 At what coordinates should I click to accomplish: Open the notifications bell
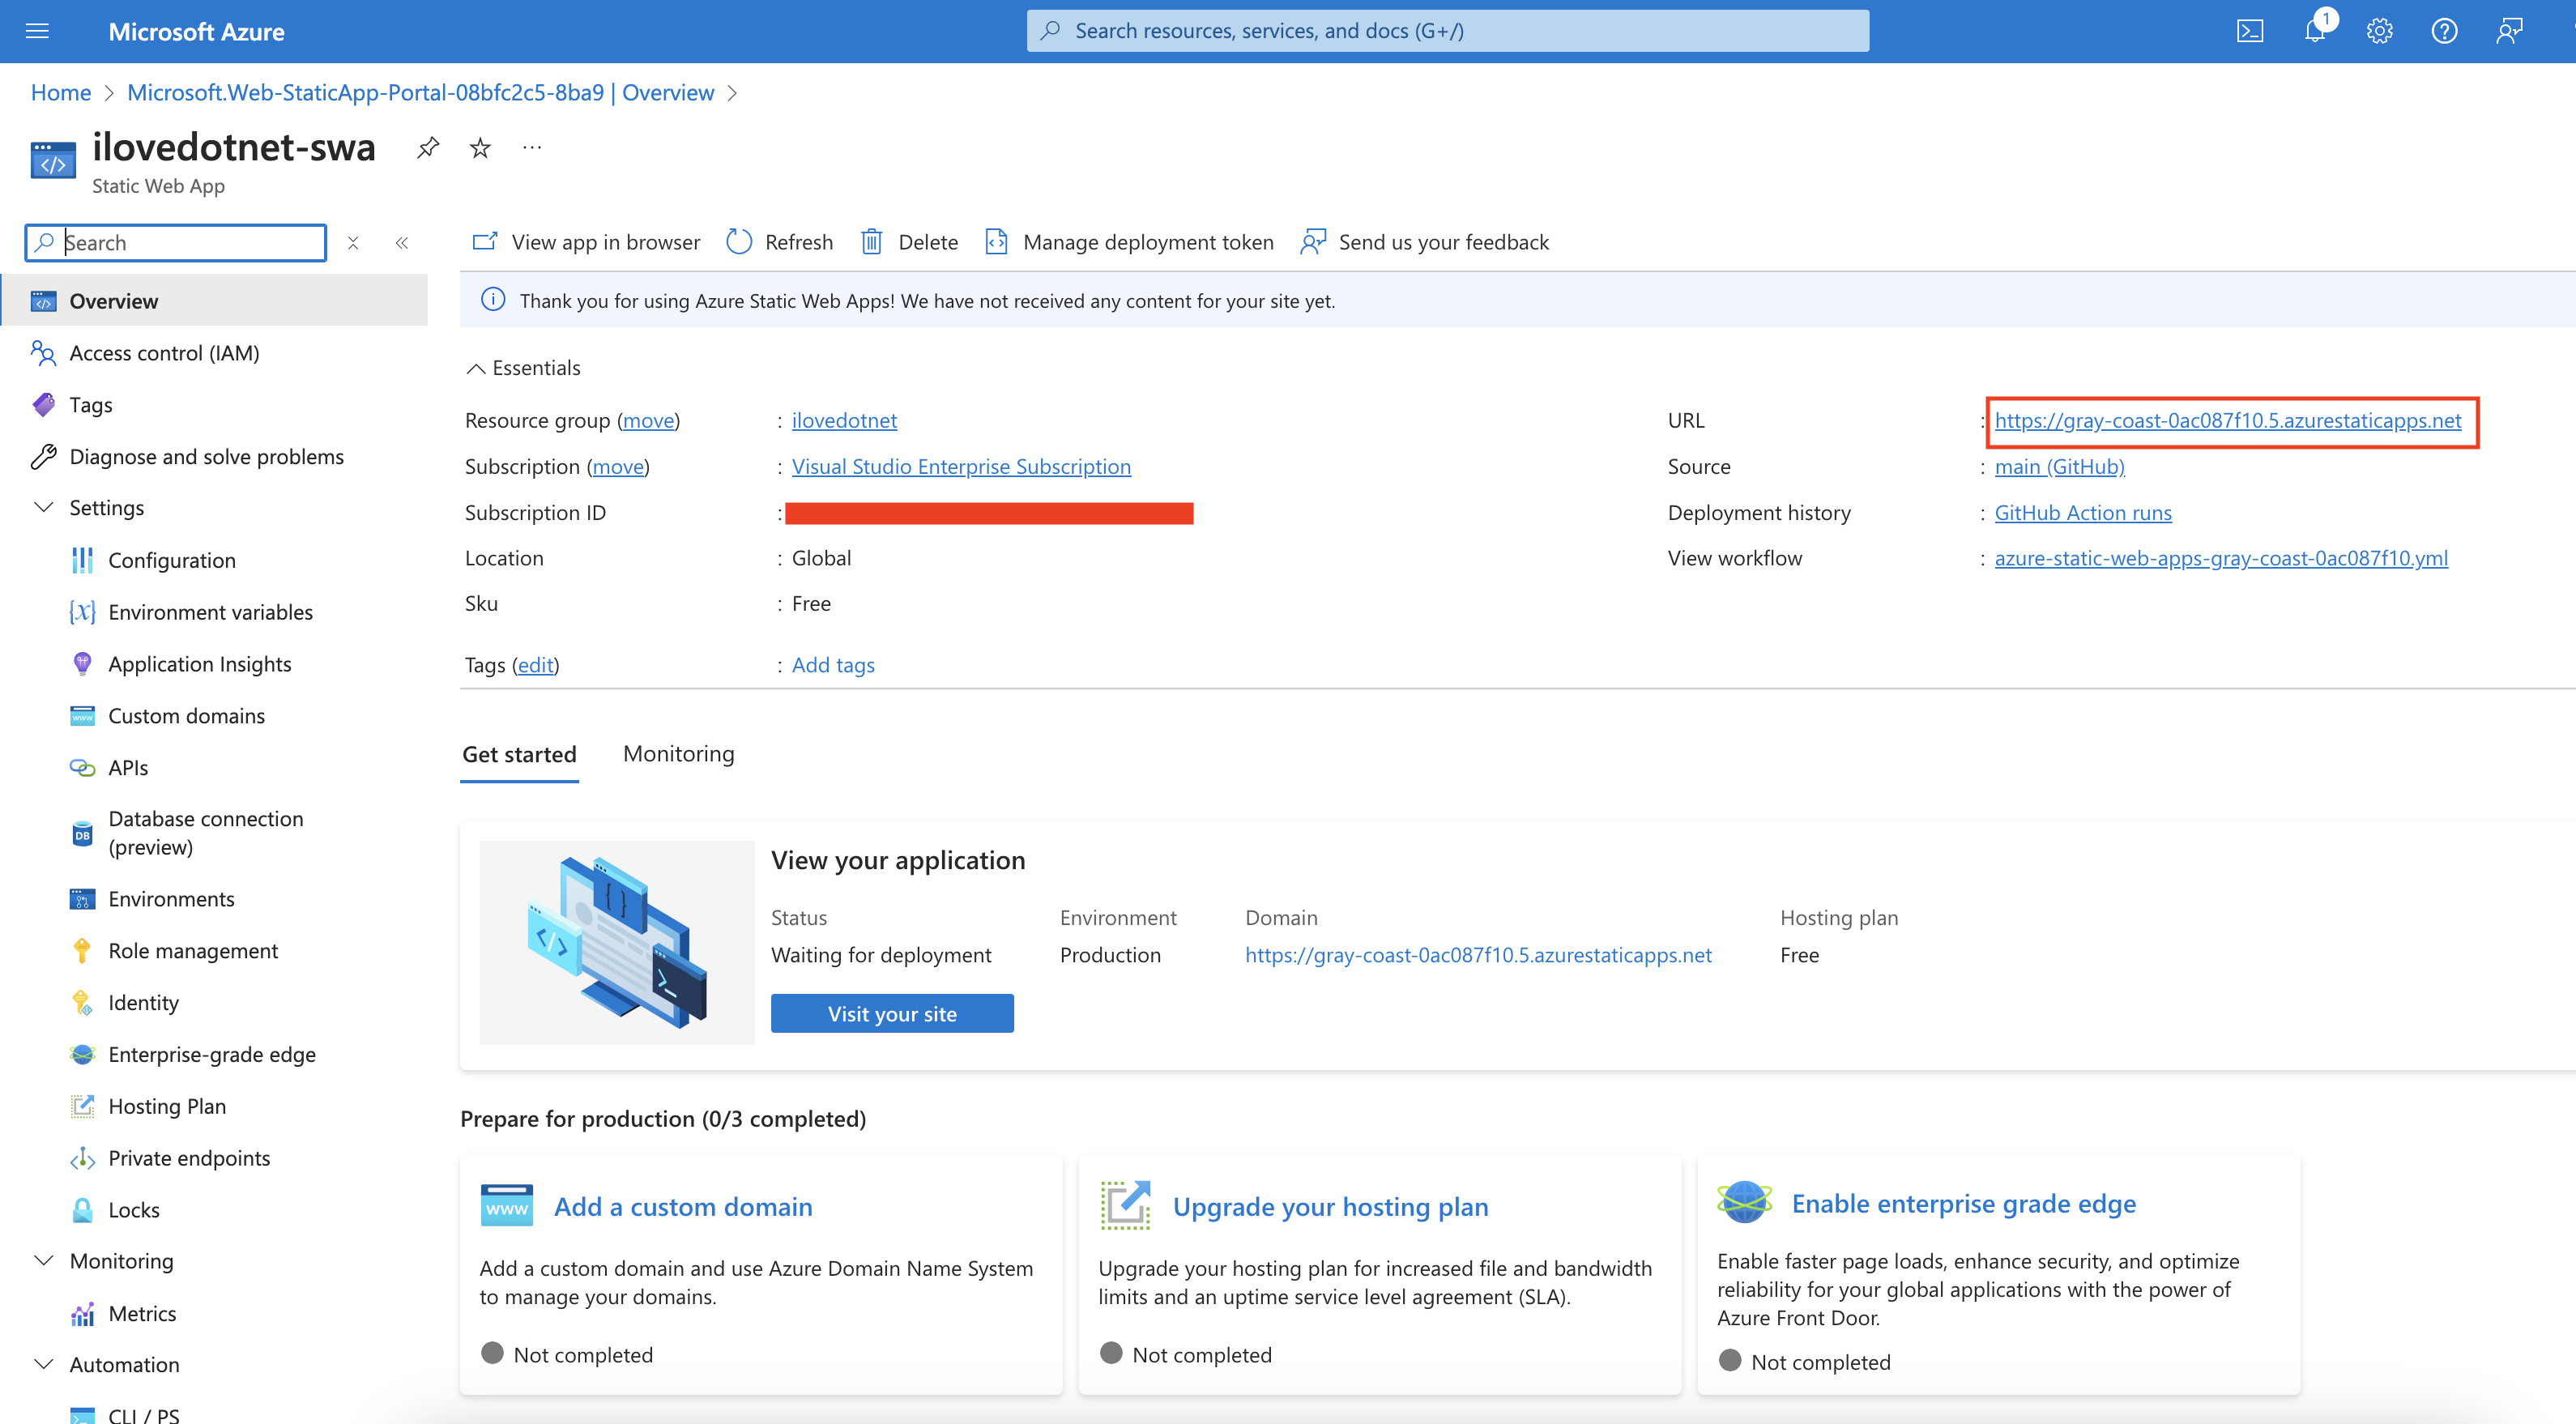click(2314, 31)
